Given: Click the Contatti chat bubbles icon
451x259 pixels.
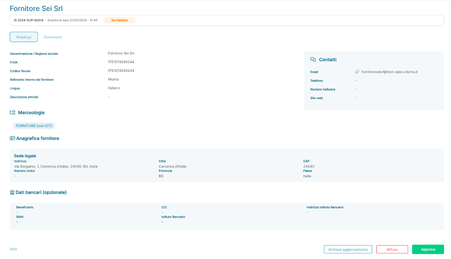Looking at the screenshot, I should pyautogui.click(x=313, y=60).
